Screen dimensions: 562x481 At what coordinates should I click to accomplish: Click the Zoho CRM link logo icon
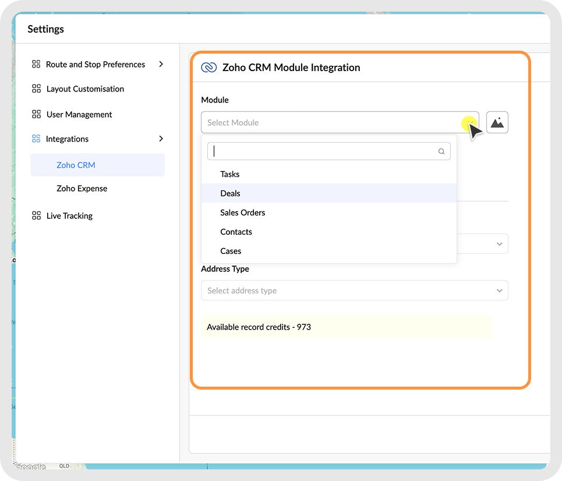click(x=208, y=68)
